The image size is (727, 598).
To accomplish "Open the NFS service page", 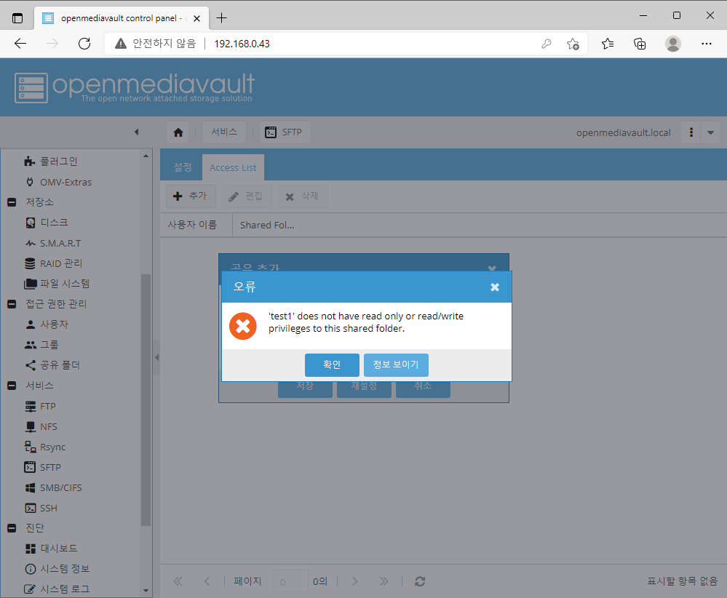I will [41, 426].
